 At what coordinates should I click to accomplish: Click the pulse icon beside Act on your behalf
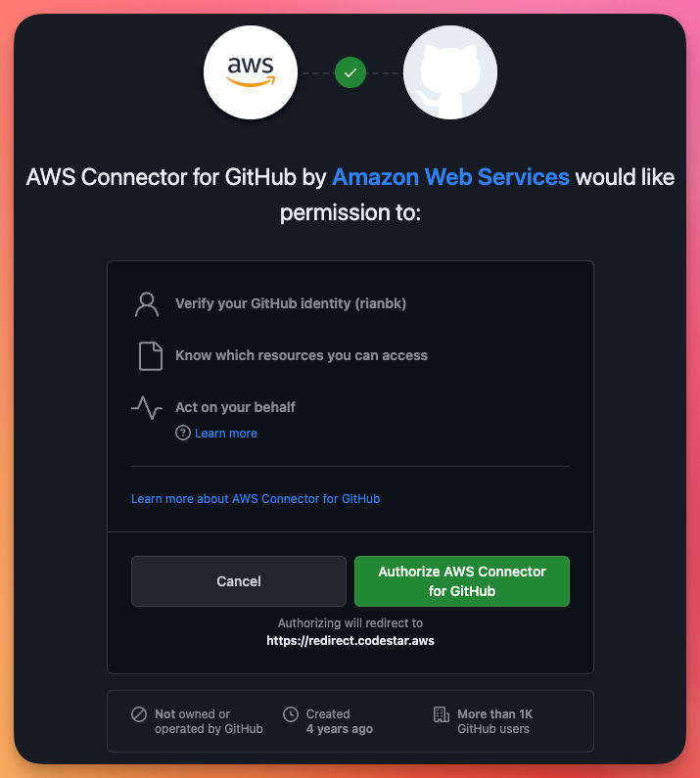(x=147, y=408)
